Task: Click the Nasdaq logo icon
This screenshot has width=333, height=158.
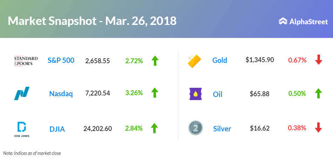Action: 22,93
